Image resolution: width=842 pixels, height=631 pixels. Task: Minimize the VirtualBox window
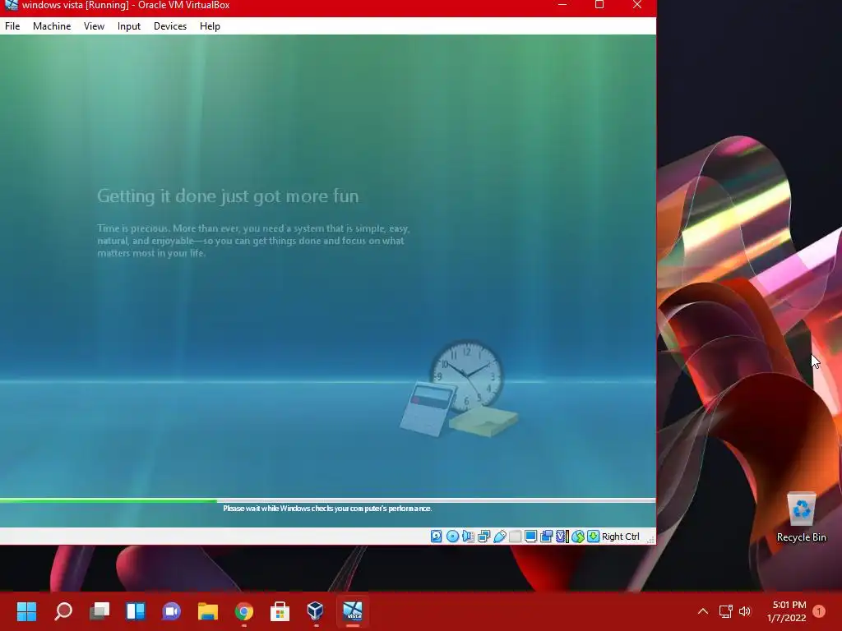pos(562,5)
